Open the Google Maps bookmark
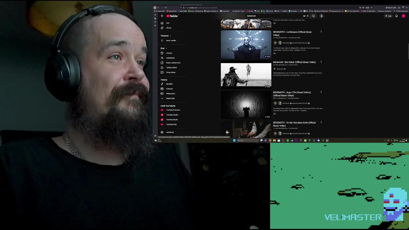This screenshot has height=230, width=409. 225,11
